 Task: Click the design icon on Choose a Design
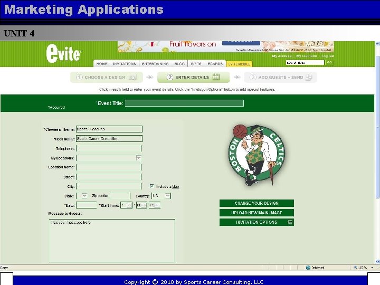tap(132, 77)
